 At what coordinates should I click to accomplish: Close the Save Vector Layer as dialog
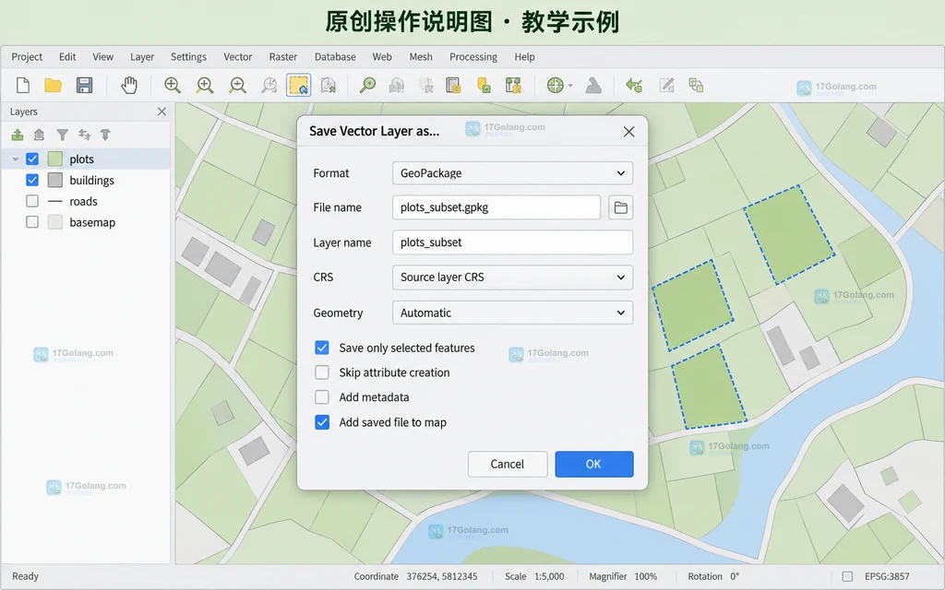[628, 132]
